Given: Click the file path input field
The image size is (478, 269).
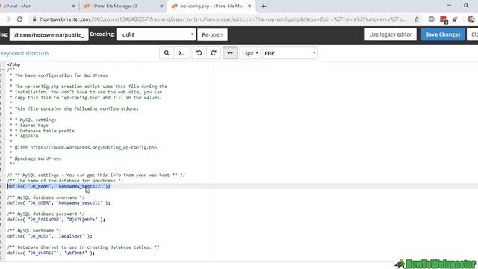Looking at the screenshot, I should point(49,35).
